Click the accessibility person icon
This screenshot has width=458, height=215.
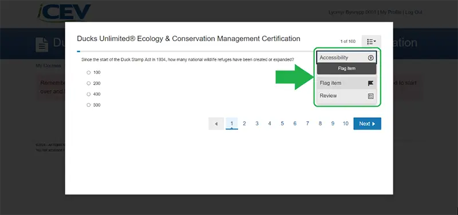[370, 58]
